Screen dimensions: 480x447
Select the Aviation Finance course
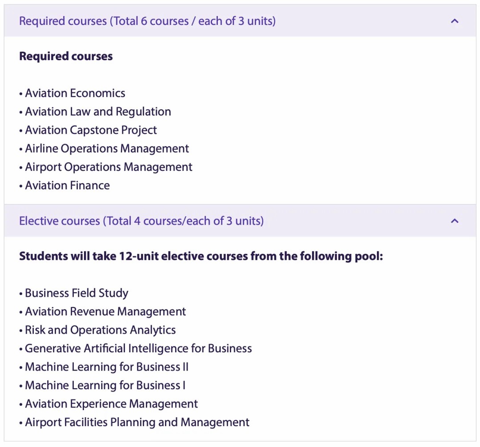coord(67,185)
